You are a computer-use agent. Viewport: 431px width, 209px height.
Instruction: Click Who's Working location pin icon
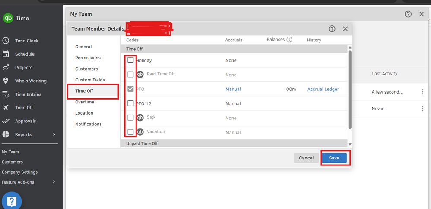tap(6, 81)
